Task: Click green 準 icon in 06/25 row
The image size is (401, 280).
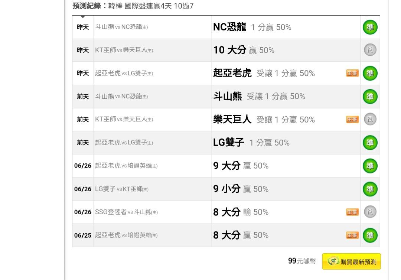Action: coord(370,235)
